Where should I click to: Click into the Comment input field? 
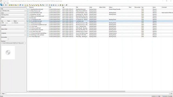[13, 27]
